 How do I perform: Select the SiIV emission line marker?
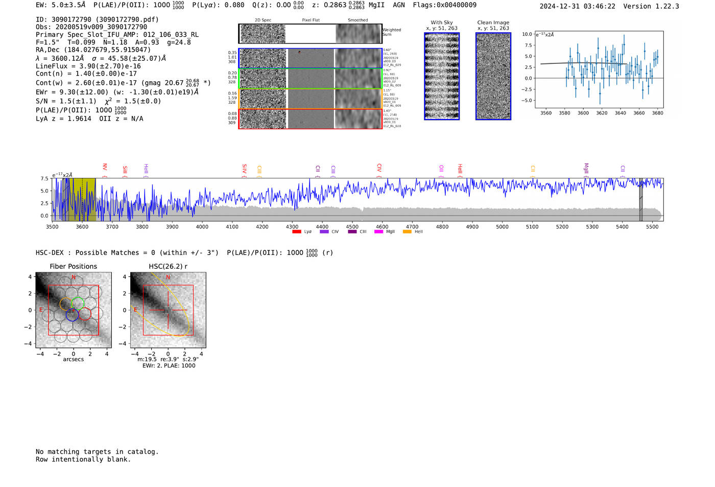coord(244,170)
